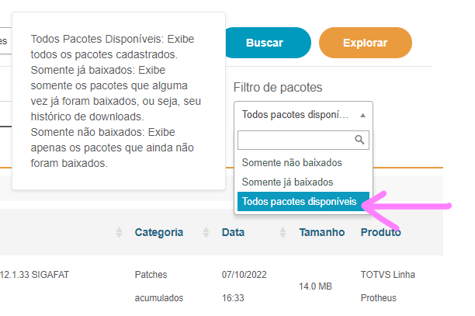Click the dropdown search text field

pos(295,140)
